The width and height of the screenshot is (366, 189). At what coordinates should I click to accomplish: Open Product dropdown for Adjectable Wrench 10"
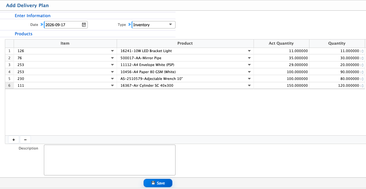(249, 79)
